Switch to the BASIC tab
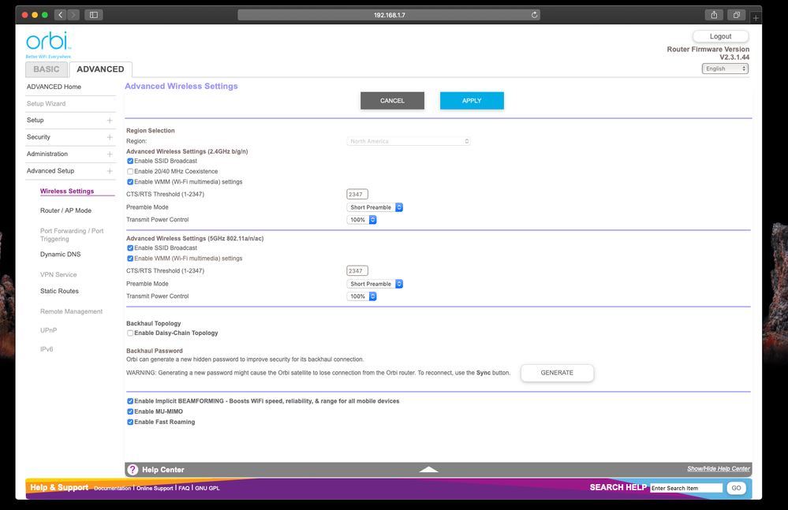This screenshot has width=788, height=510. 47,69
